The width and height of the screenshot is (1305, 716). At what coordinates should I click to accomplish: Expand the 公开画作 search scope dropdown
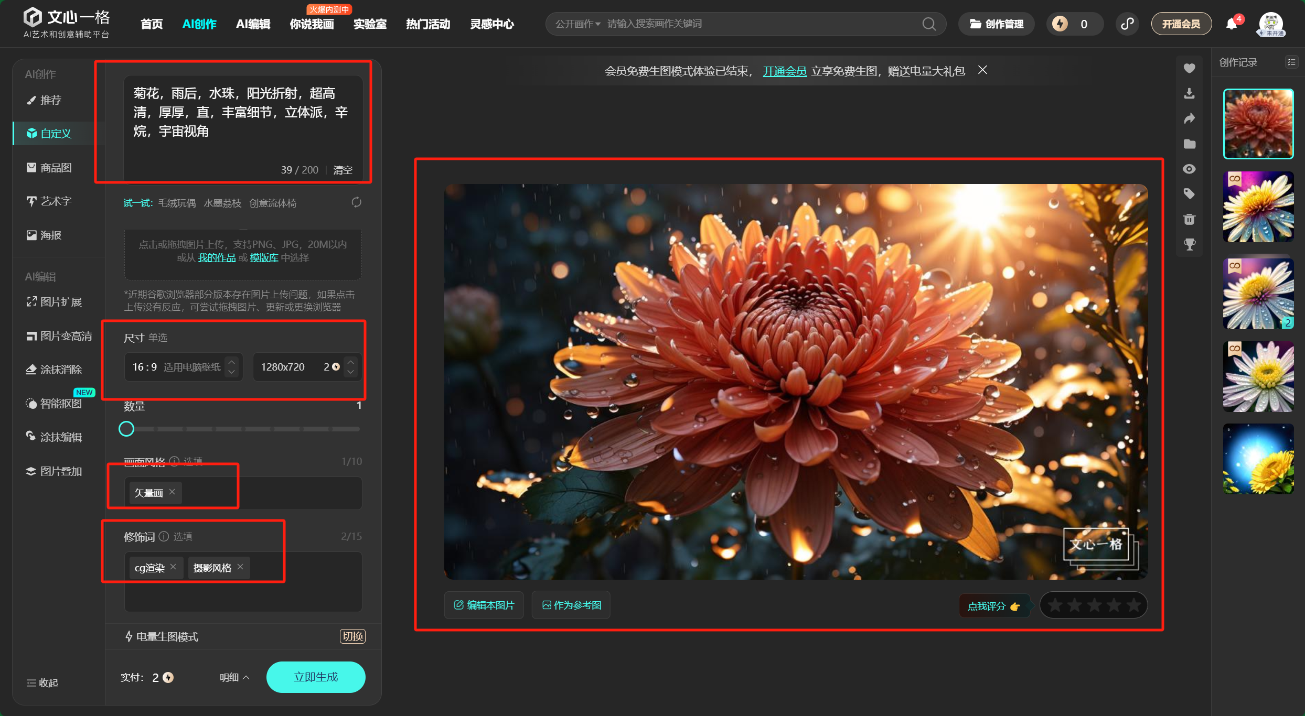click(x=577, y=24)
